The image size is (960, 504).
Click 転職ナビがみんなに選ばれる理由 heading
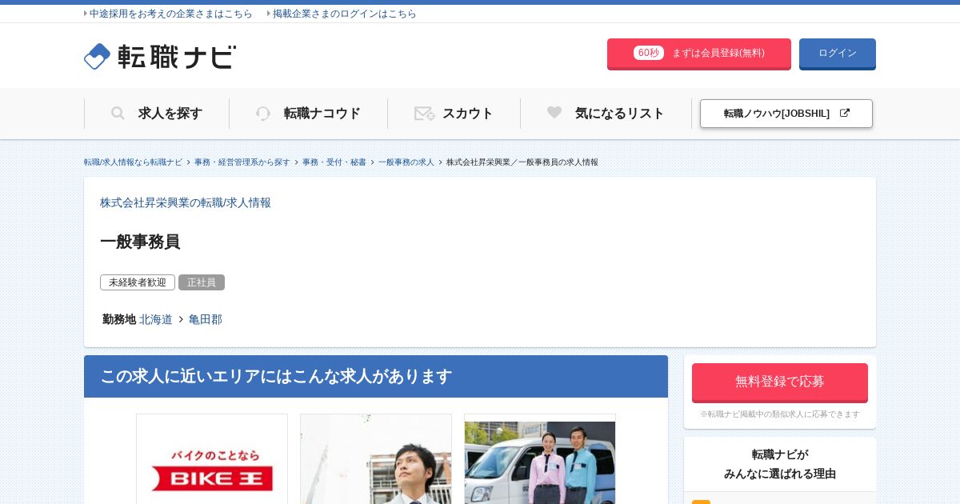coord(780,464)
